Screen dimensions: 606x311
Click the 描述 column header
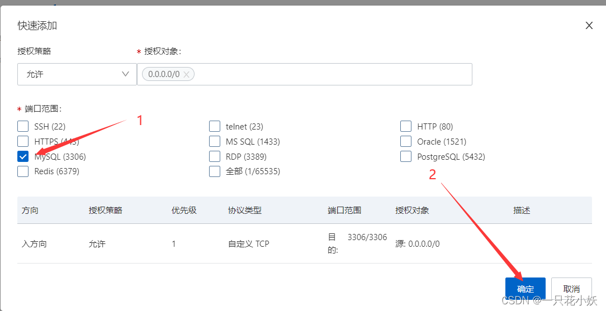[522, 210]
